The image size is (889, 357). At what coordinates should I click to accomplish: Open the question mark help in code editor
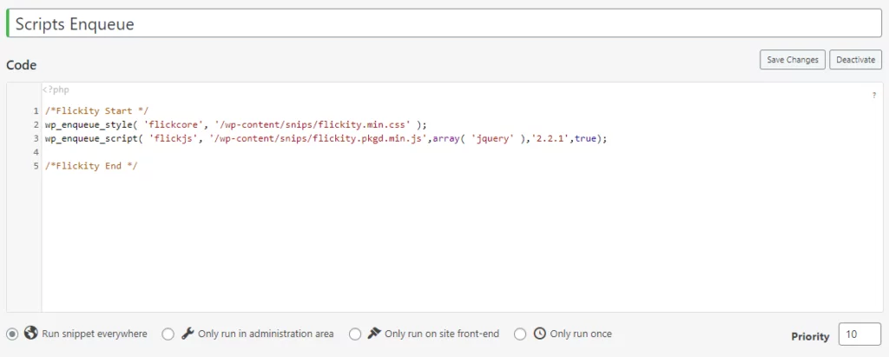pos(873,96)
